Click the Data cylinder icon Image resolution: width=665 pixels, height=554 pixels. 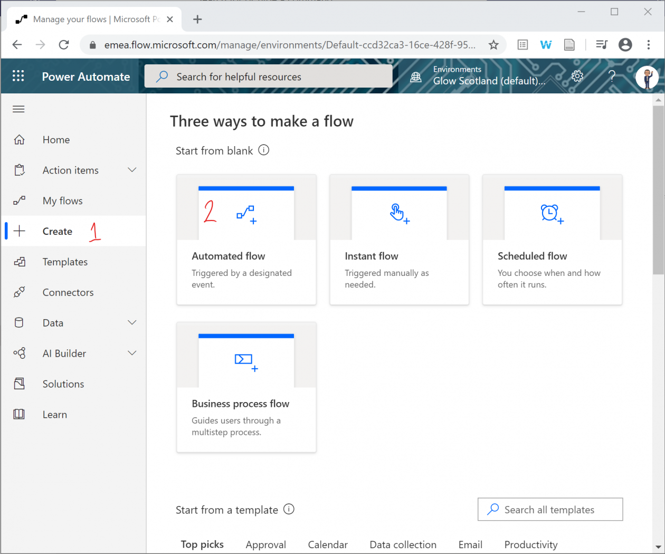click(x=20, y=323)
